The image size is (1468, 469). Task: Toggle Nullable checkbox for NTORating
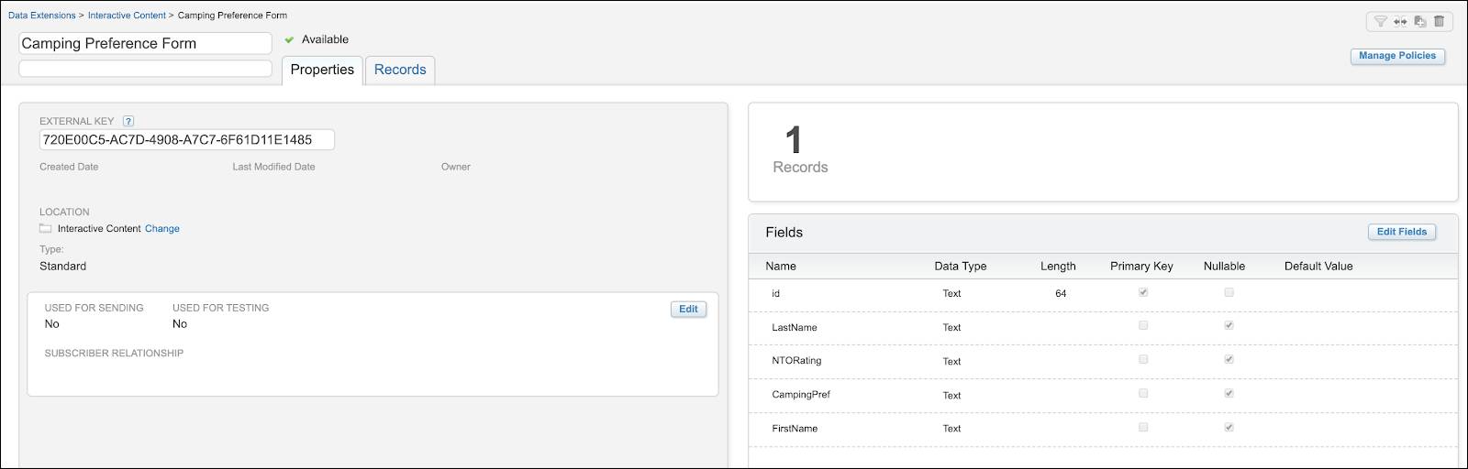click(x=1229, y=359)
